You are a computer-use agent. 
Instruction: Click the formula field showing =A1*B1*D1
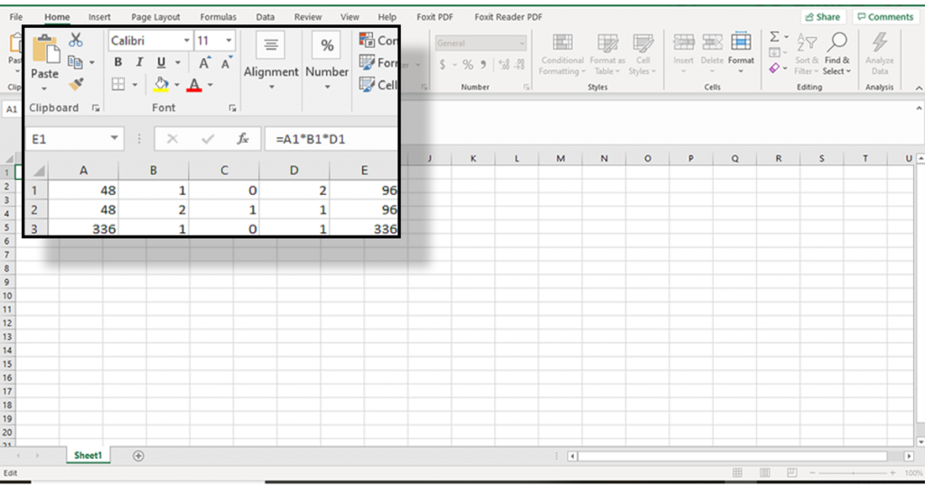332,139
